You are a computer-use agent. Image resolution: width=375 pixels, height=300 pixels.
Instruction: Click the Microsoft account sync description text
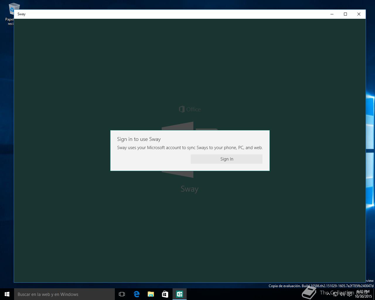[190, 148]
